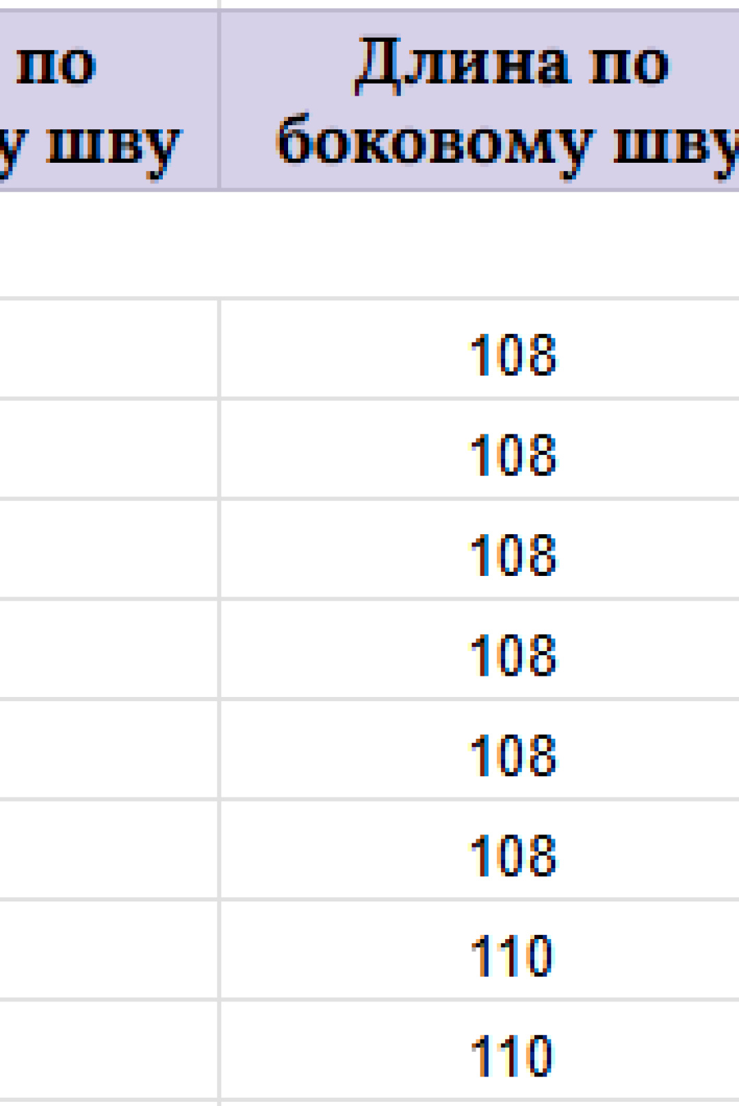The image size is (739, 1106).
Task: Select the fifth 108 cell from the top
Action: [480, 749]
